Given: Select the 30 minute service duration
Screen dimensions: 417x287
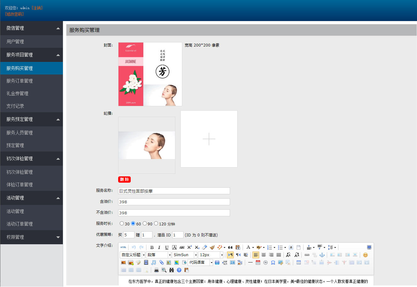Looking at the screenshot, I should pyautogui.click(x=122, y=224).
